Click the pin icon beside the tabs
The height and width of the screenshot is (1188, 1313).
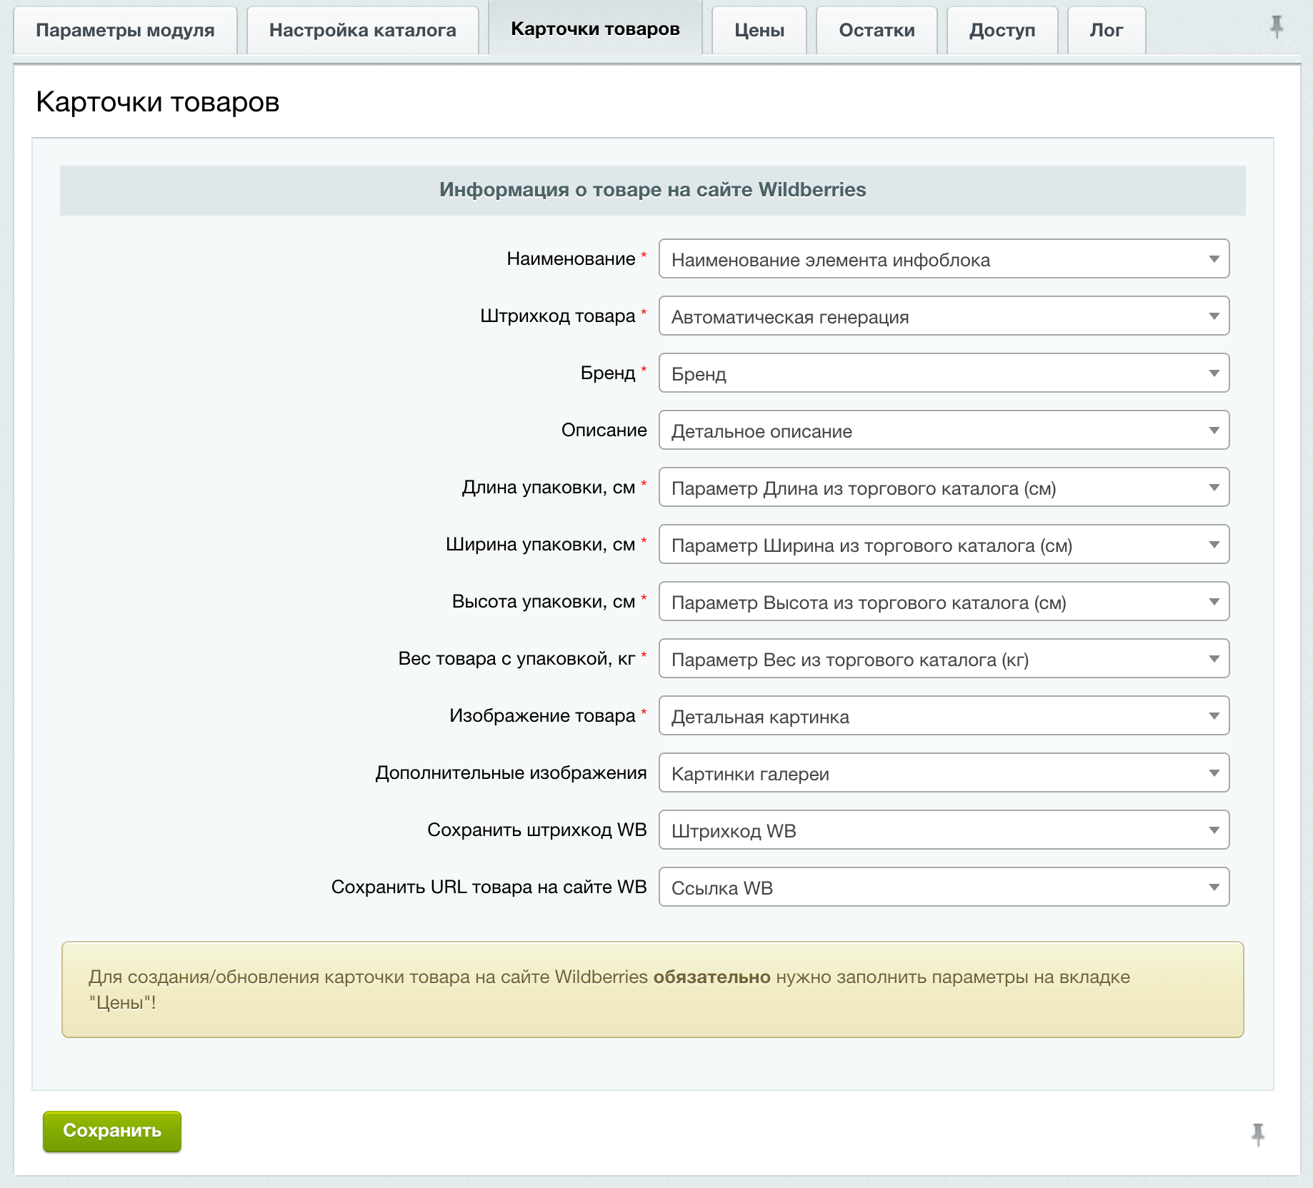tap(1276, 27)
